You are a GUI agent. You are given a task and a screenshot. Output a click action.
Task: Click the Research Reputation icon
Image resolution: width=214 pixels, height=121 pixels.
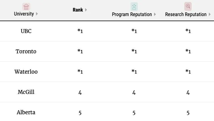[188, 6]
